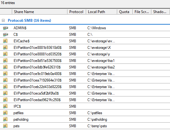The width and height of the screenshot is (170, 131).
Task: Sort by Protocol column header
Action: click(x=76, y=12)
